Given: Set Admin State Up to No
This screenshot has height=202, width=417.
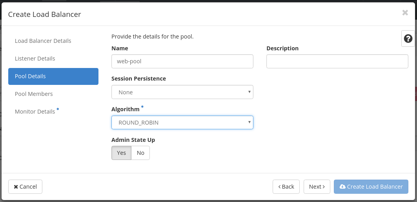Looking at the screenshot, I should pyautogui.click(x=140, y=153).
